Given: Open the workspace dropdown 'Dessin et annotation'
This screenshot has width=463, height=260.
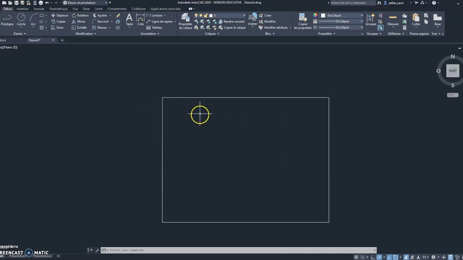Looking at the screenshot, I should [85, 3].
